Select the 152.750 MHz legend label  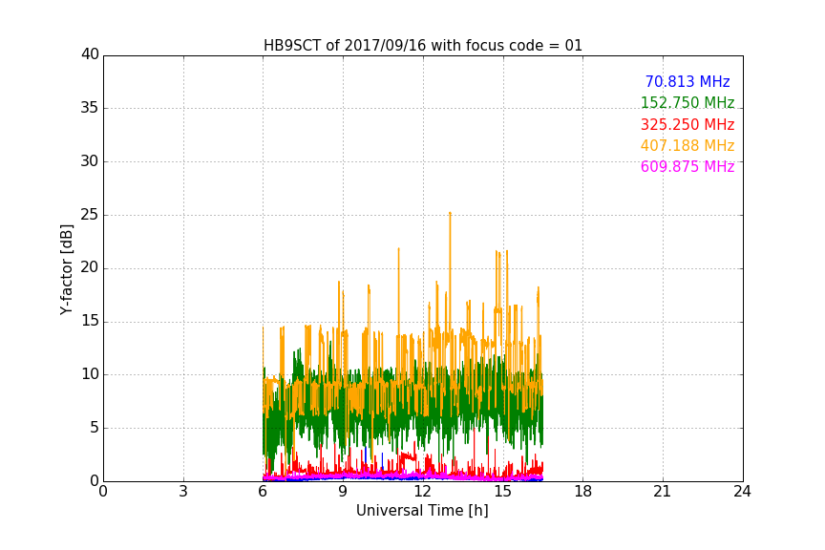(x=687, y=102)
